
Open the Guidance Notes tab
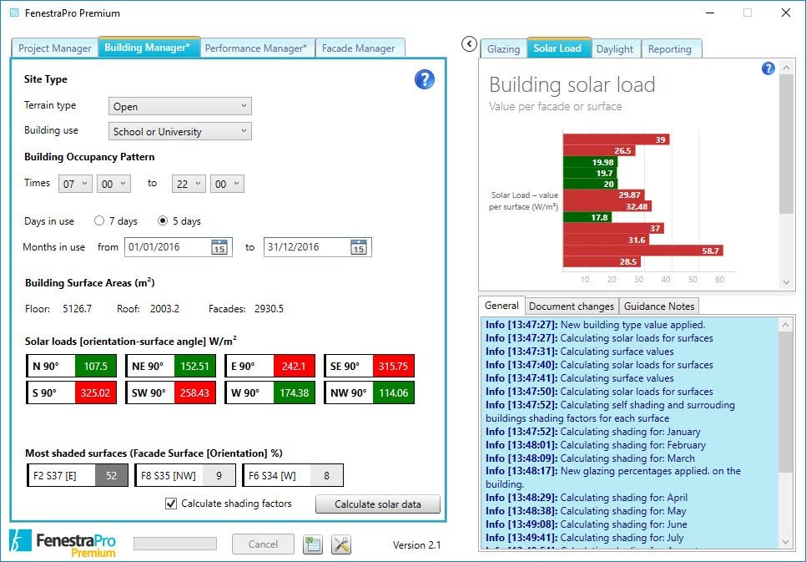659,306
